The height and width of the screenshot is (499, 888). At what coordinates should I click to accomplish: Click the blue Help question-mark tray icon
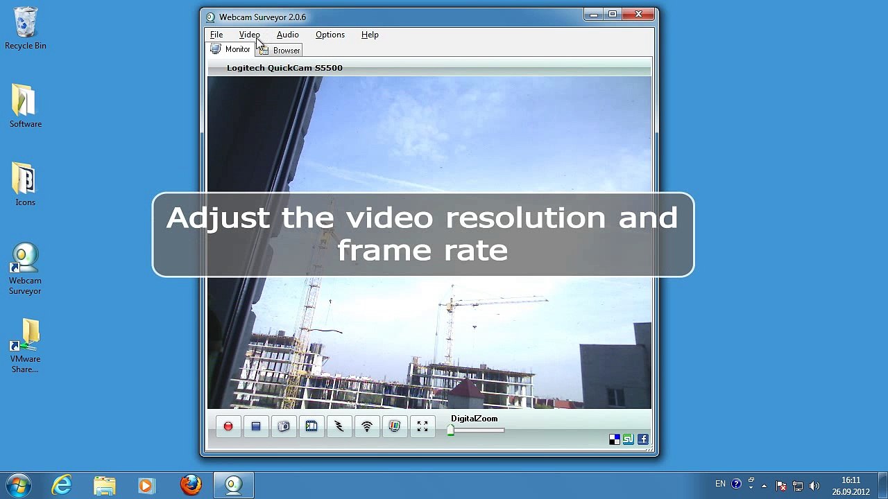[x=736, y=484]
